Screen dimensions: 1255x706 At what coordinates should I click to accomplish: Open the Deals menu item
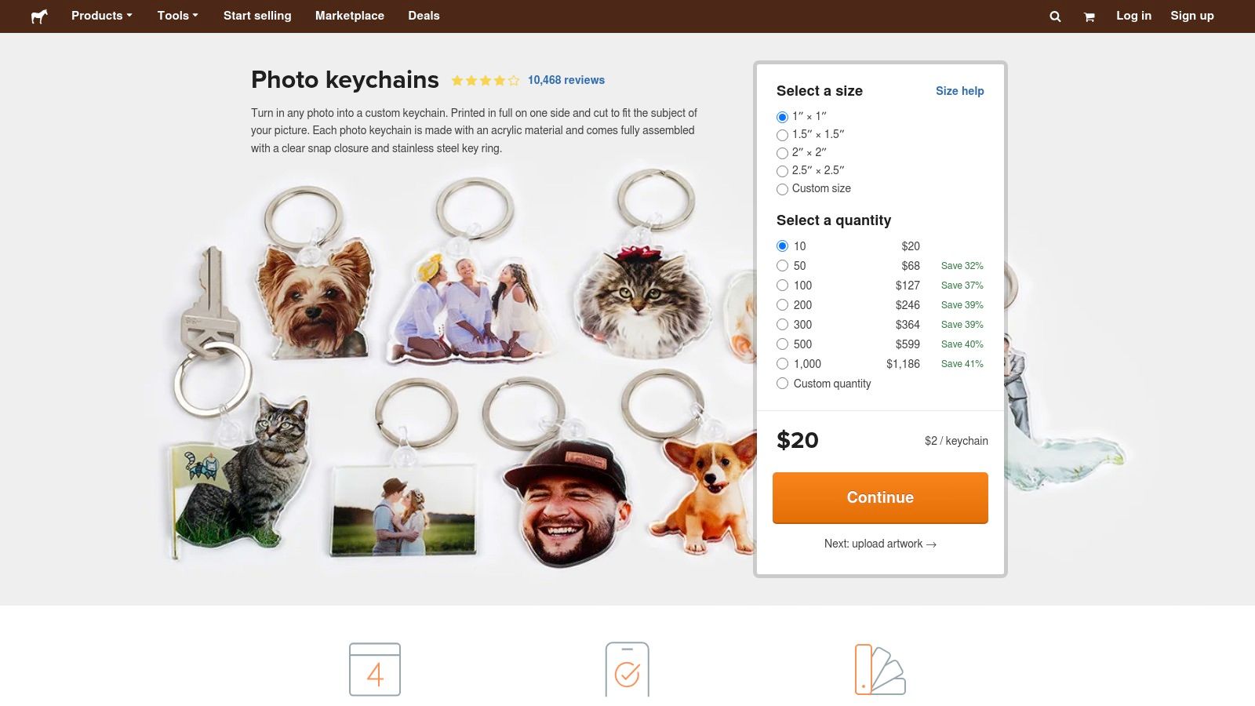[424, 16]
